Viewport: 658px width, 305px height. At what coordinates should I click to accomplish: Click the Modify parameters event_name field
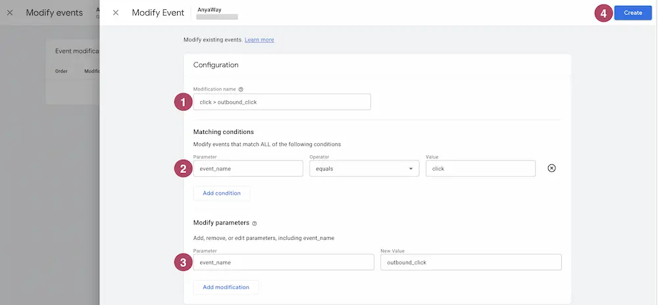click(x=284, y=262)
